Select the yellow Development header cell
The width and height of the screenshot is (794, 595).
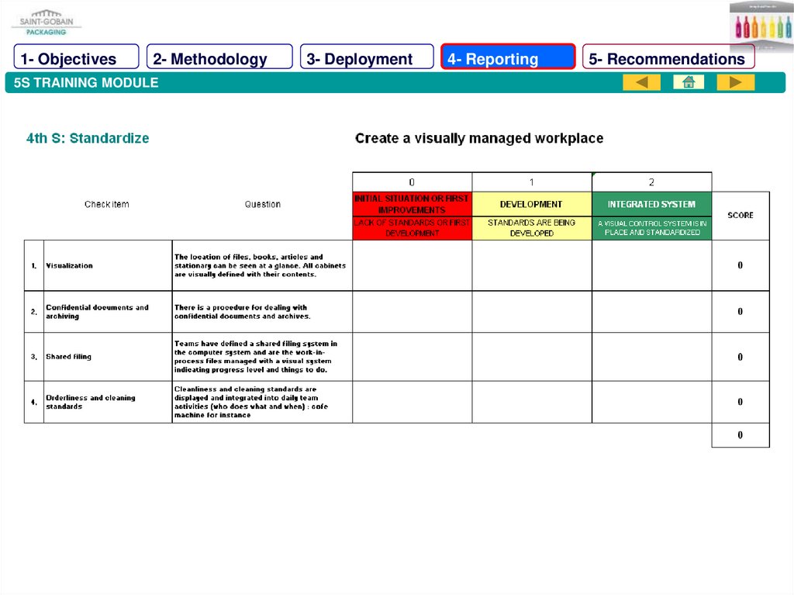tap(531, 205)
